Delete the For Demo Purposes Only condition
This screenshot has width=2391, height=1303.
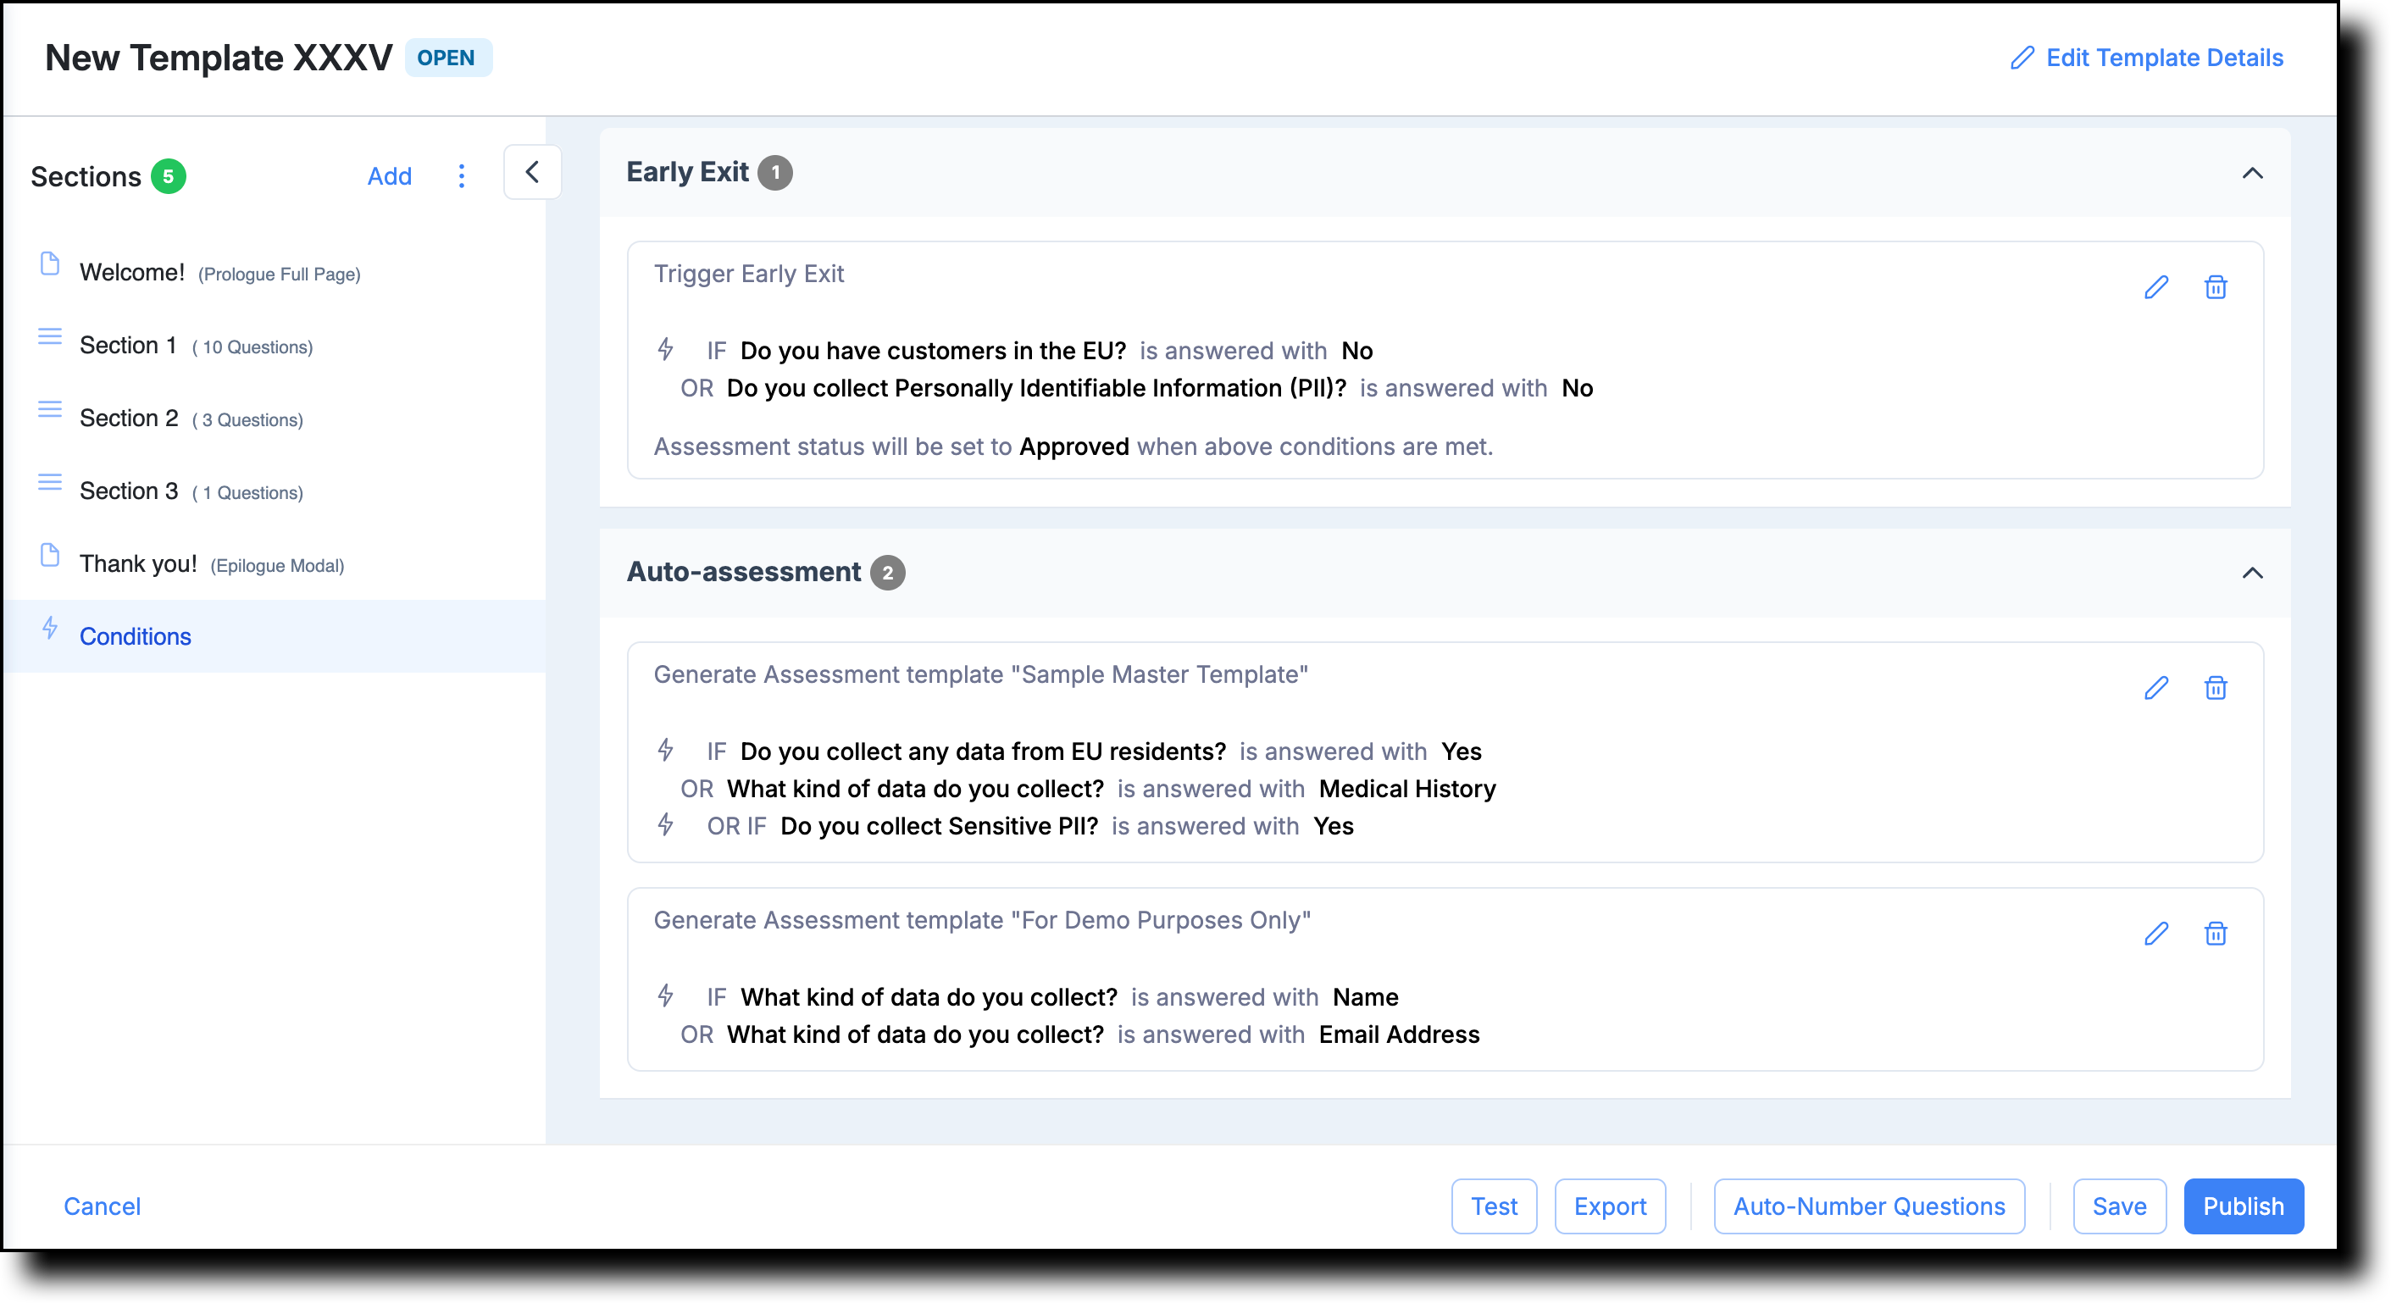[2215, 934]
